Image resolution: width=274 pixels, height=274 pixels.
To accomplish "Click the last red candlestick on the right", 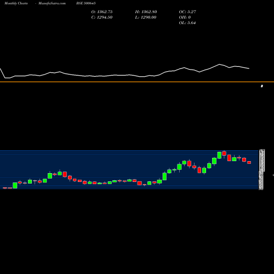I will [249, 162].
